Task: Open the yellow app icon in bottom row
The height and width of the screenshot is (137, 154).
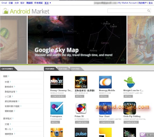Action: (105, 133)
